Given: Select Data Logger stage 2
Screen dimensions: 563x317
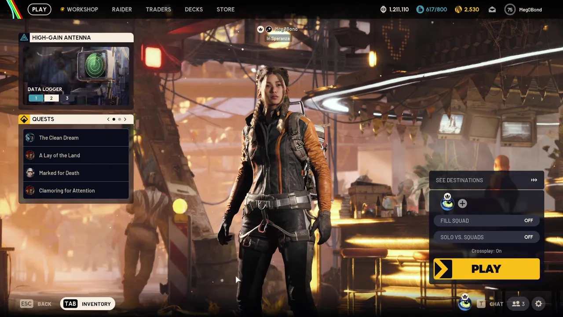Looking at the screenshot, I should 51,98.
